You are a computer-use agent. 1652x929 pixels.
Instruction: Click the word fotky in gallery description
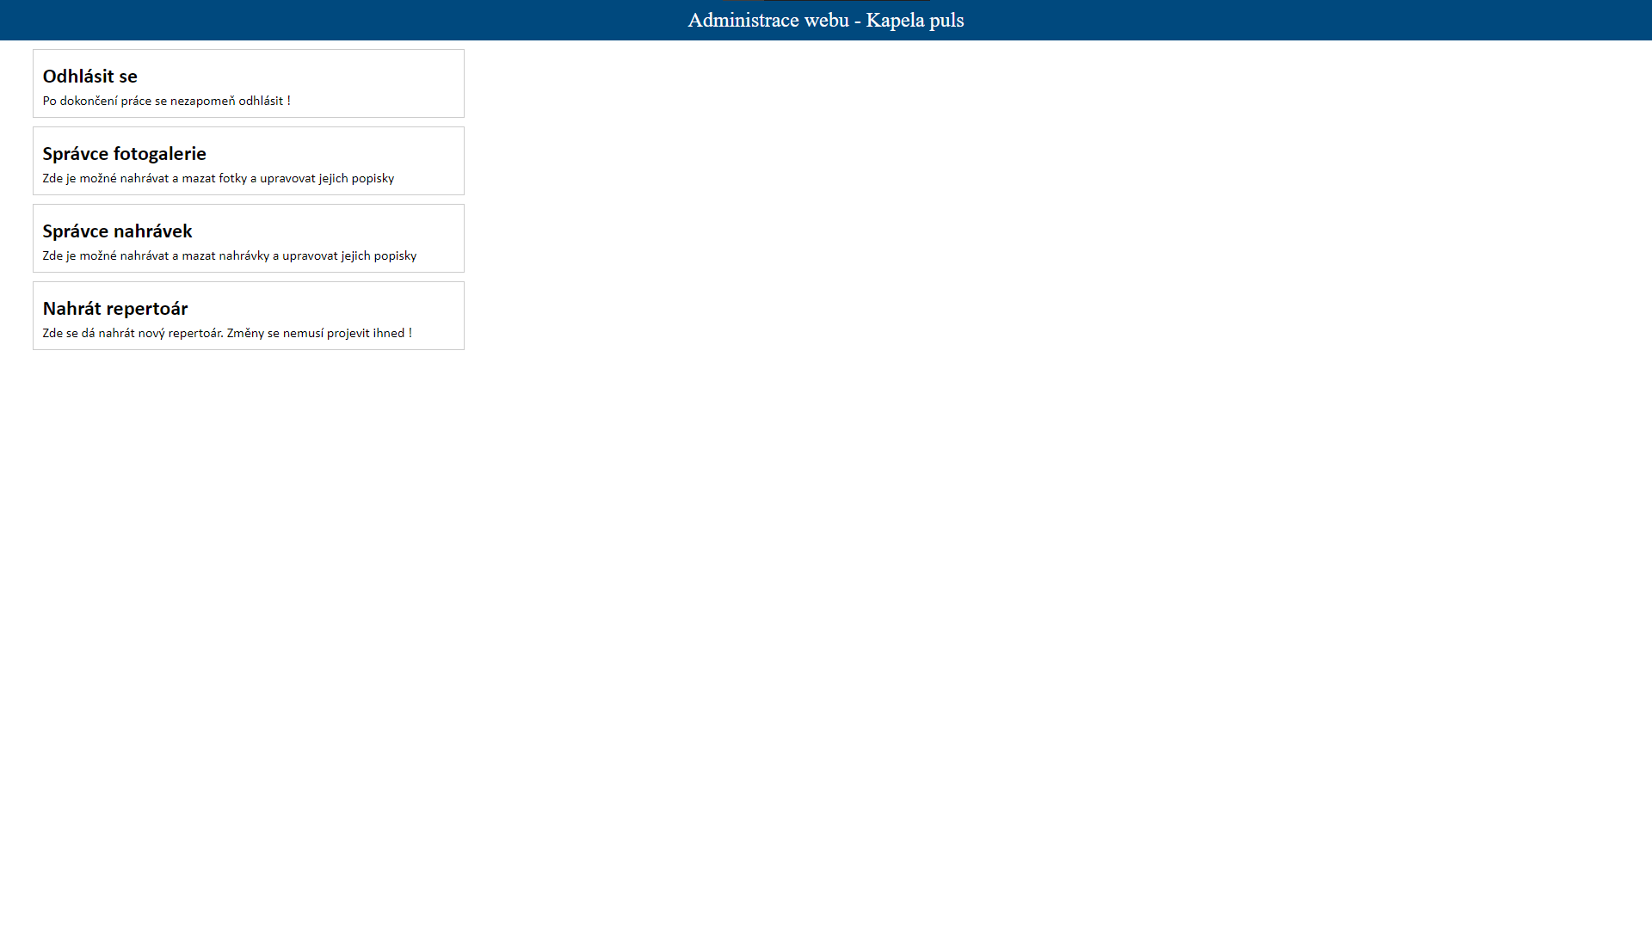pyautogui.click(x=232, y=179)
